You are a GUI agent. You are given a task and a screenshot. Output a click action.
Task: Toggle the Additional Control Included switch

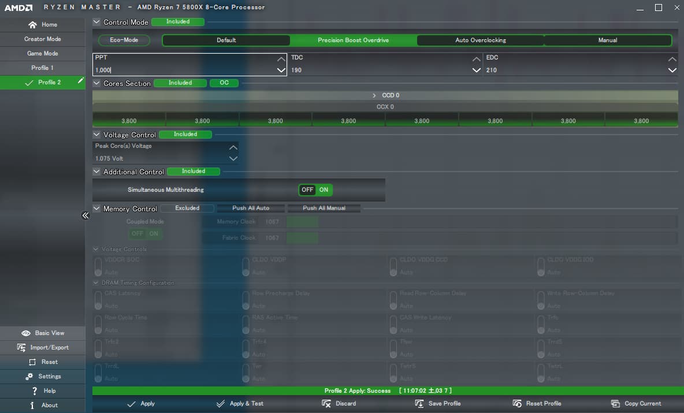coord(194,172)
